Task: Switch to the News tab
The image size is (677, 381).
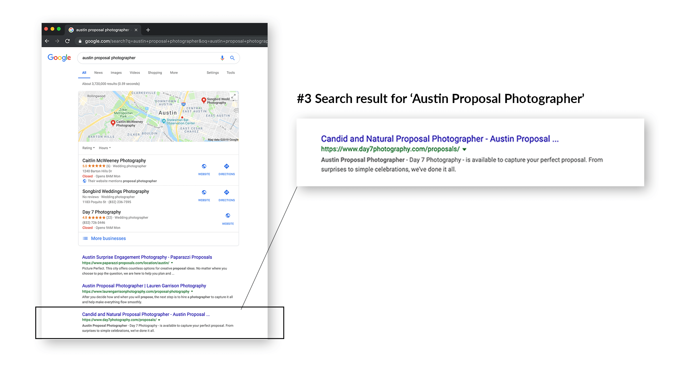Action: [98, 73]
